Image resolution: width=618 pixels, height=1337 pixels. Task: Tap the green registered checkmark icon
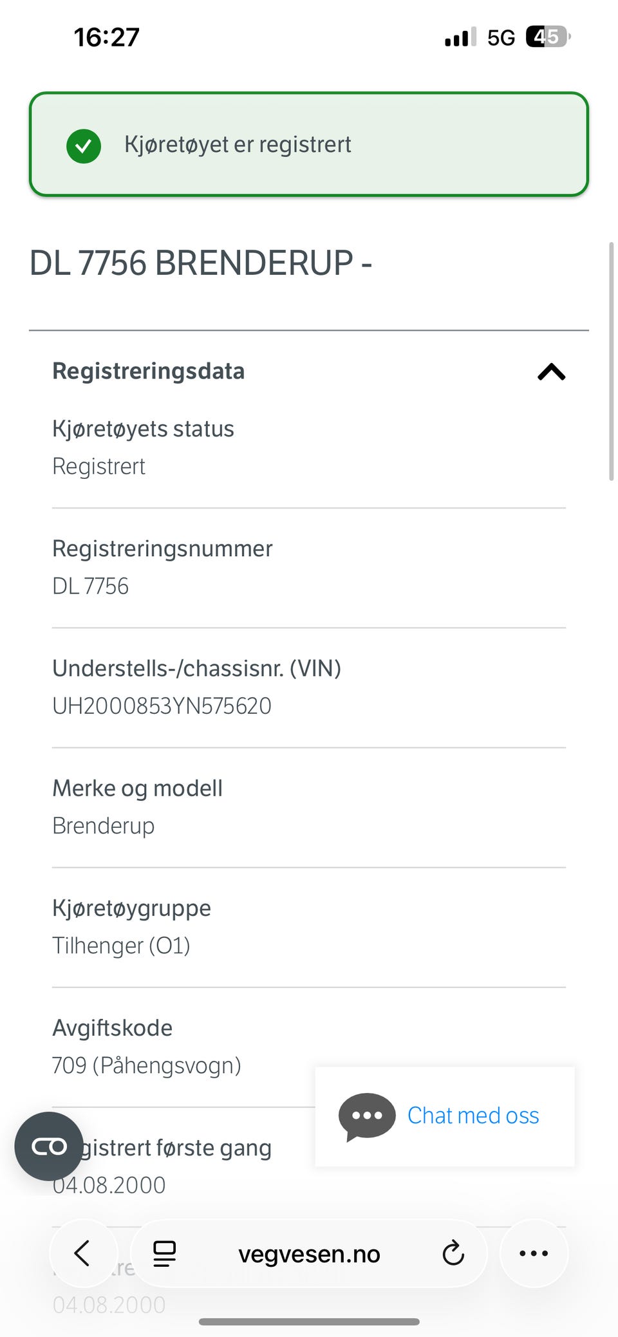tap(84, 145)
